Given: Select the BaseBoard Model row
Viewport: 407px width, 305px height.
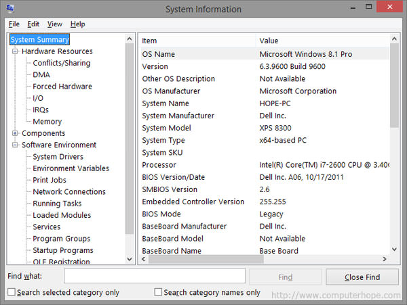Looking at the screenshot, I should (265, 239).
